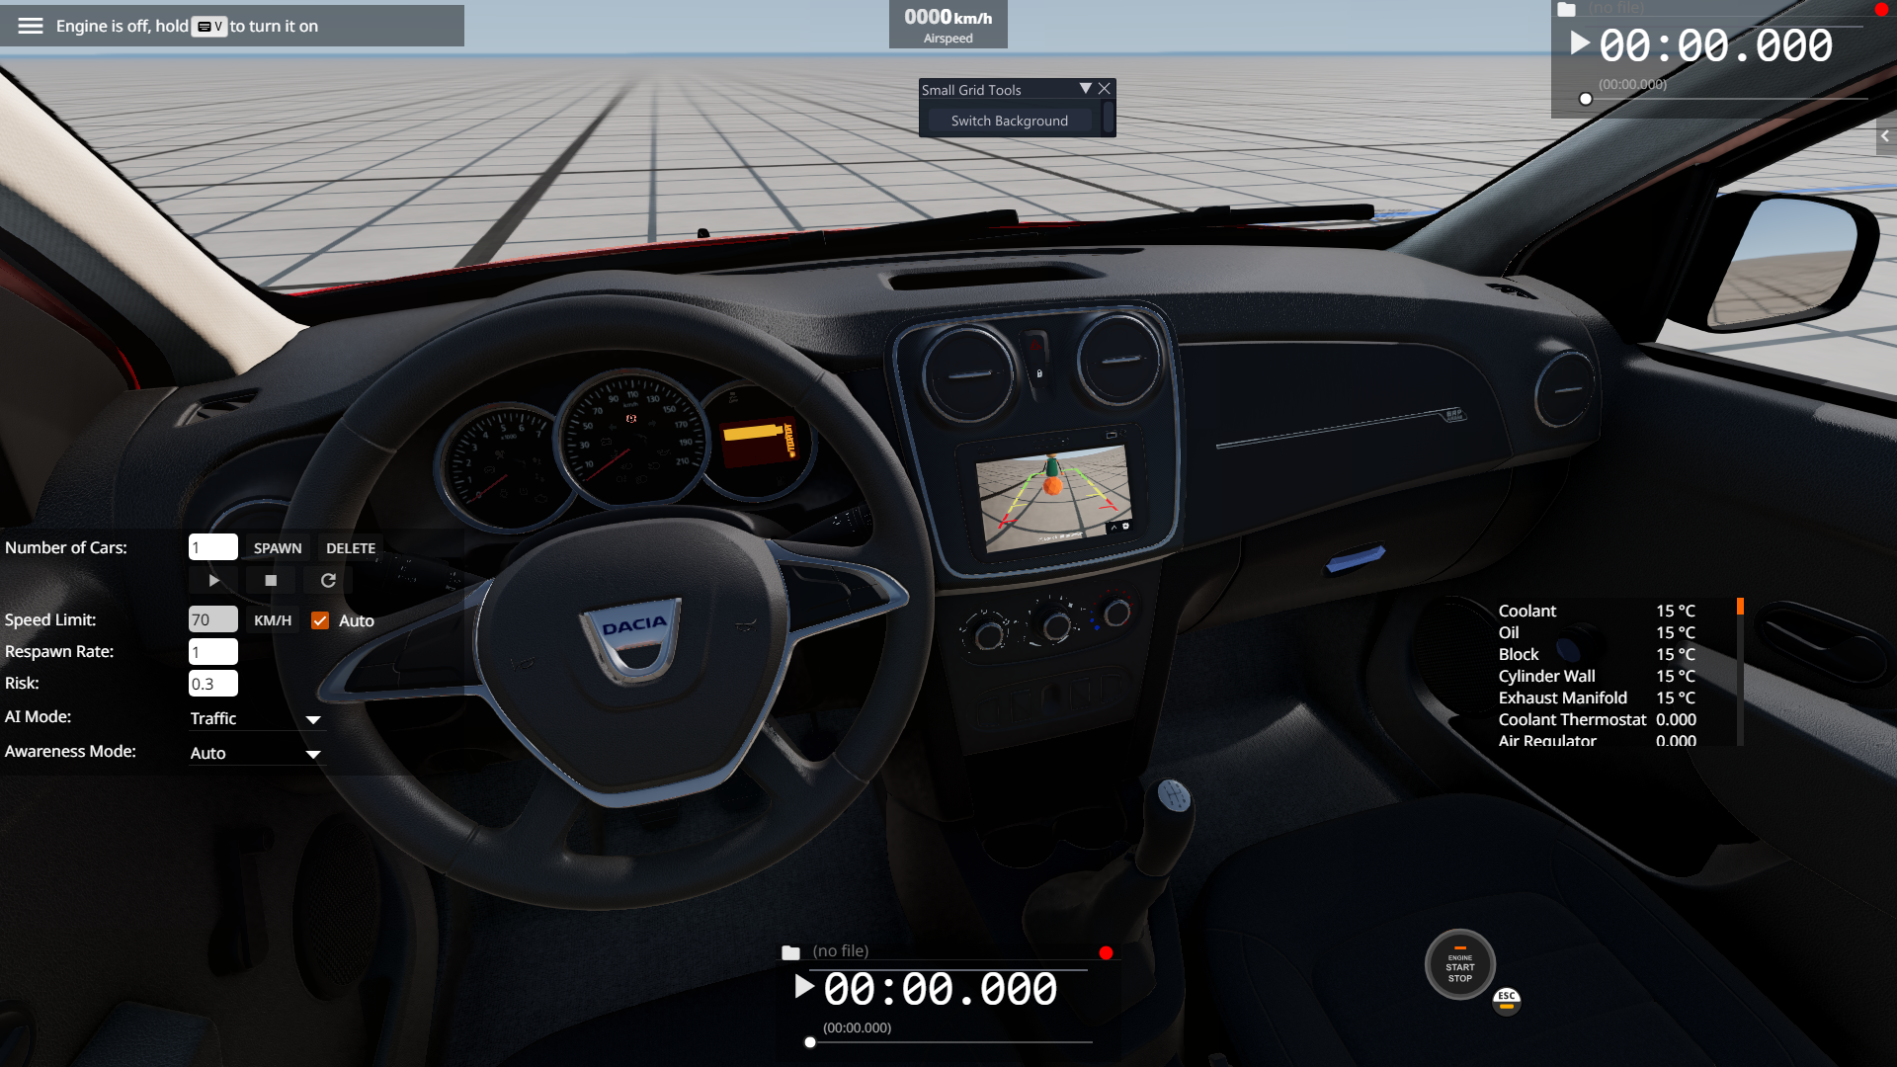Click the red record button at bottom
Image resolution: width=1897 pixels, height=1067 pixels.
click(x=1106, y=952)
